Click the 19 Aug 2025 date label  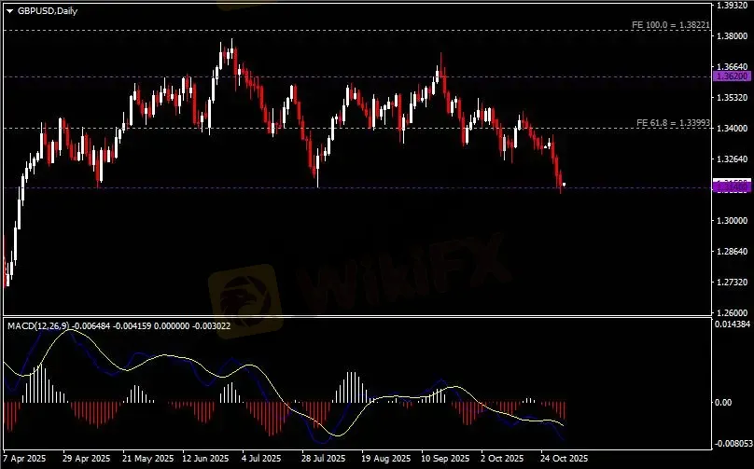385,459
